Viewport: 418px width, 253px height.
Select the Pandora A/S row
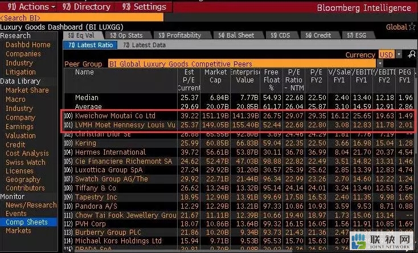click(239, 206)
